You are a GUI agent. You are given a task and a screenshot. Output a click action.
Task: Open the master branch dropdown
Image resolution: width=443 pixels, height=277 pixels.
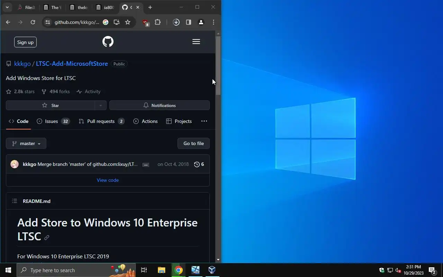pyautogui.click(x=26, y=143)
